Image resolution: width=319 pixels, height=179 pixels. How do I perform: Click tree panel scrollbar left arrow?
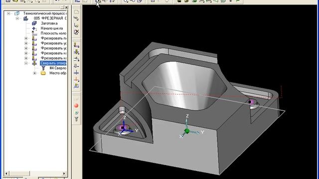[x=6, y=174]
